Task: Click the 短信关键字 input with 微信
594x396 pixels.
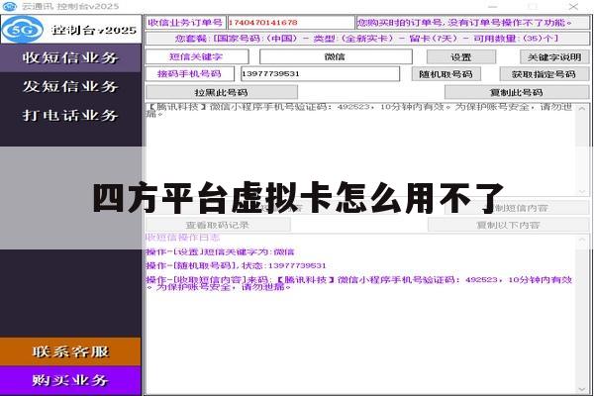Action: 336,56
